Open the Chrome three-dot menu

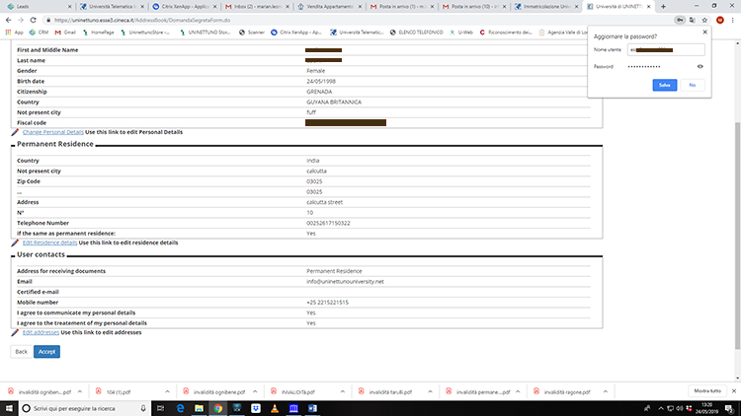[731, 19]
